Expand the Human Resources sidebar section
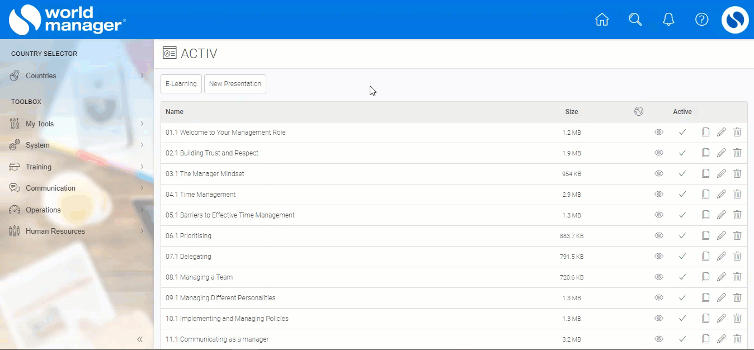This screenshot has width=754, height=350. [x=55, y=231]
